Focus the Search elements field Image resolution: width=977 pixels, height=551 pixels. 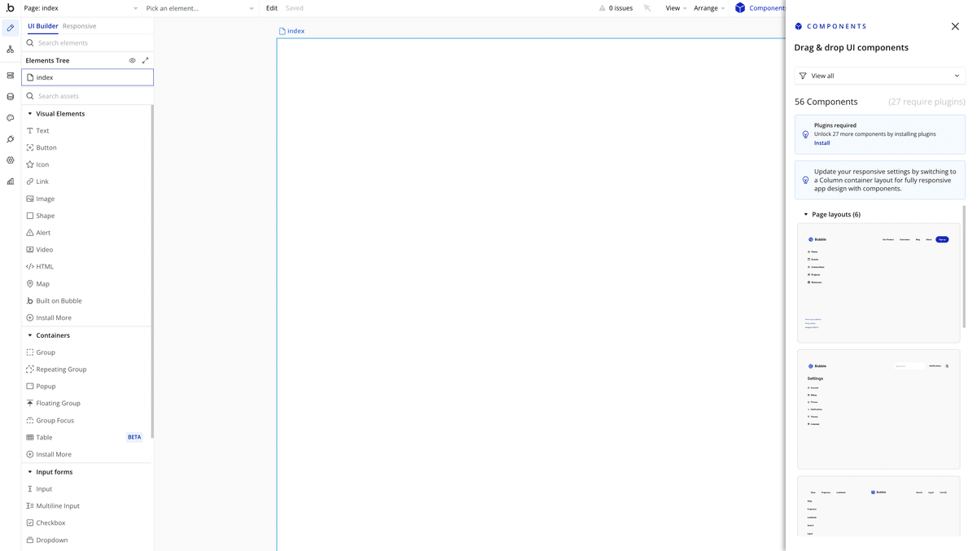87,43
